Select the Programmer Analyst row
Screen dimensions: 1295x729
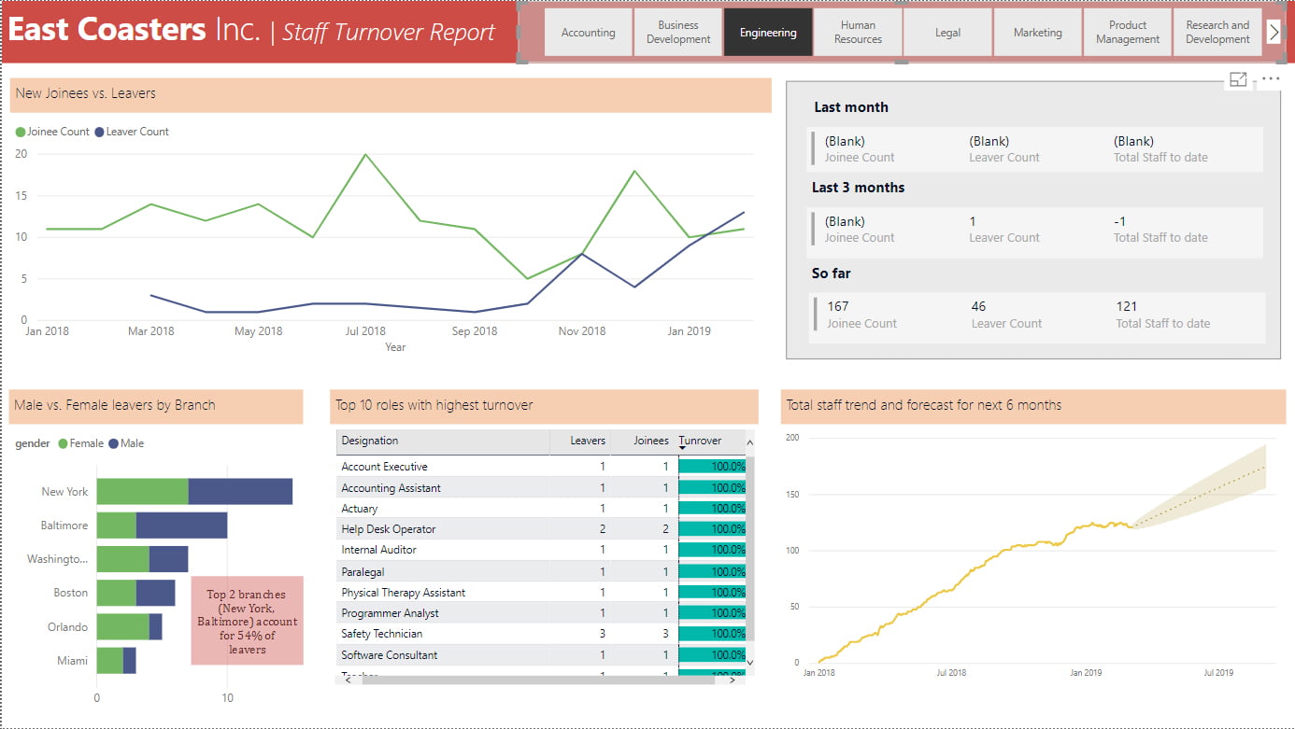point(540,613)
